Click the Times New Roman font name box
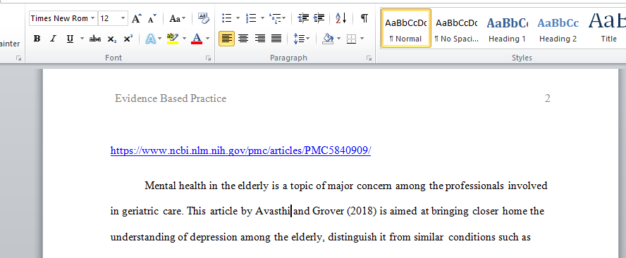 pyautogui.click(x=59, y=18)
